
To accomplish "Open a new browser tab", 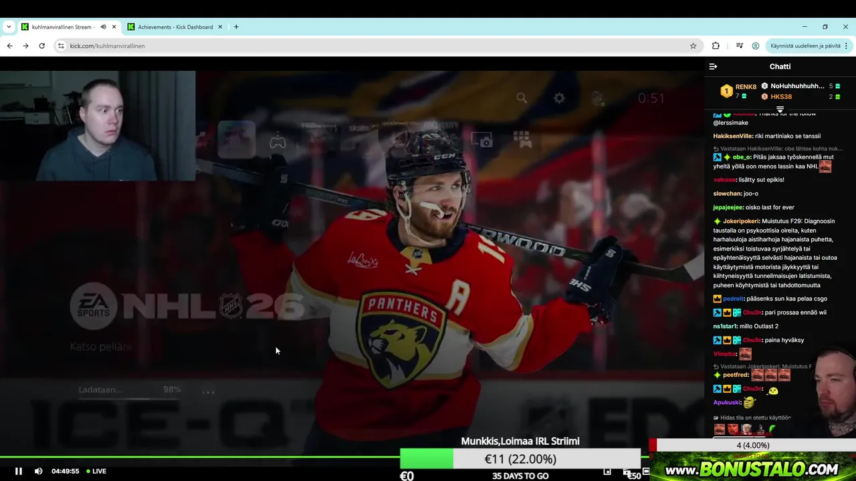I will click(236, 27).
